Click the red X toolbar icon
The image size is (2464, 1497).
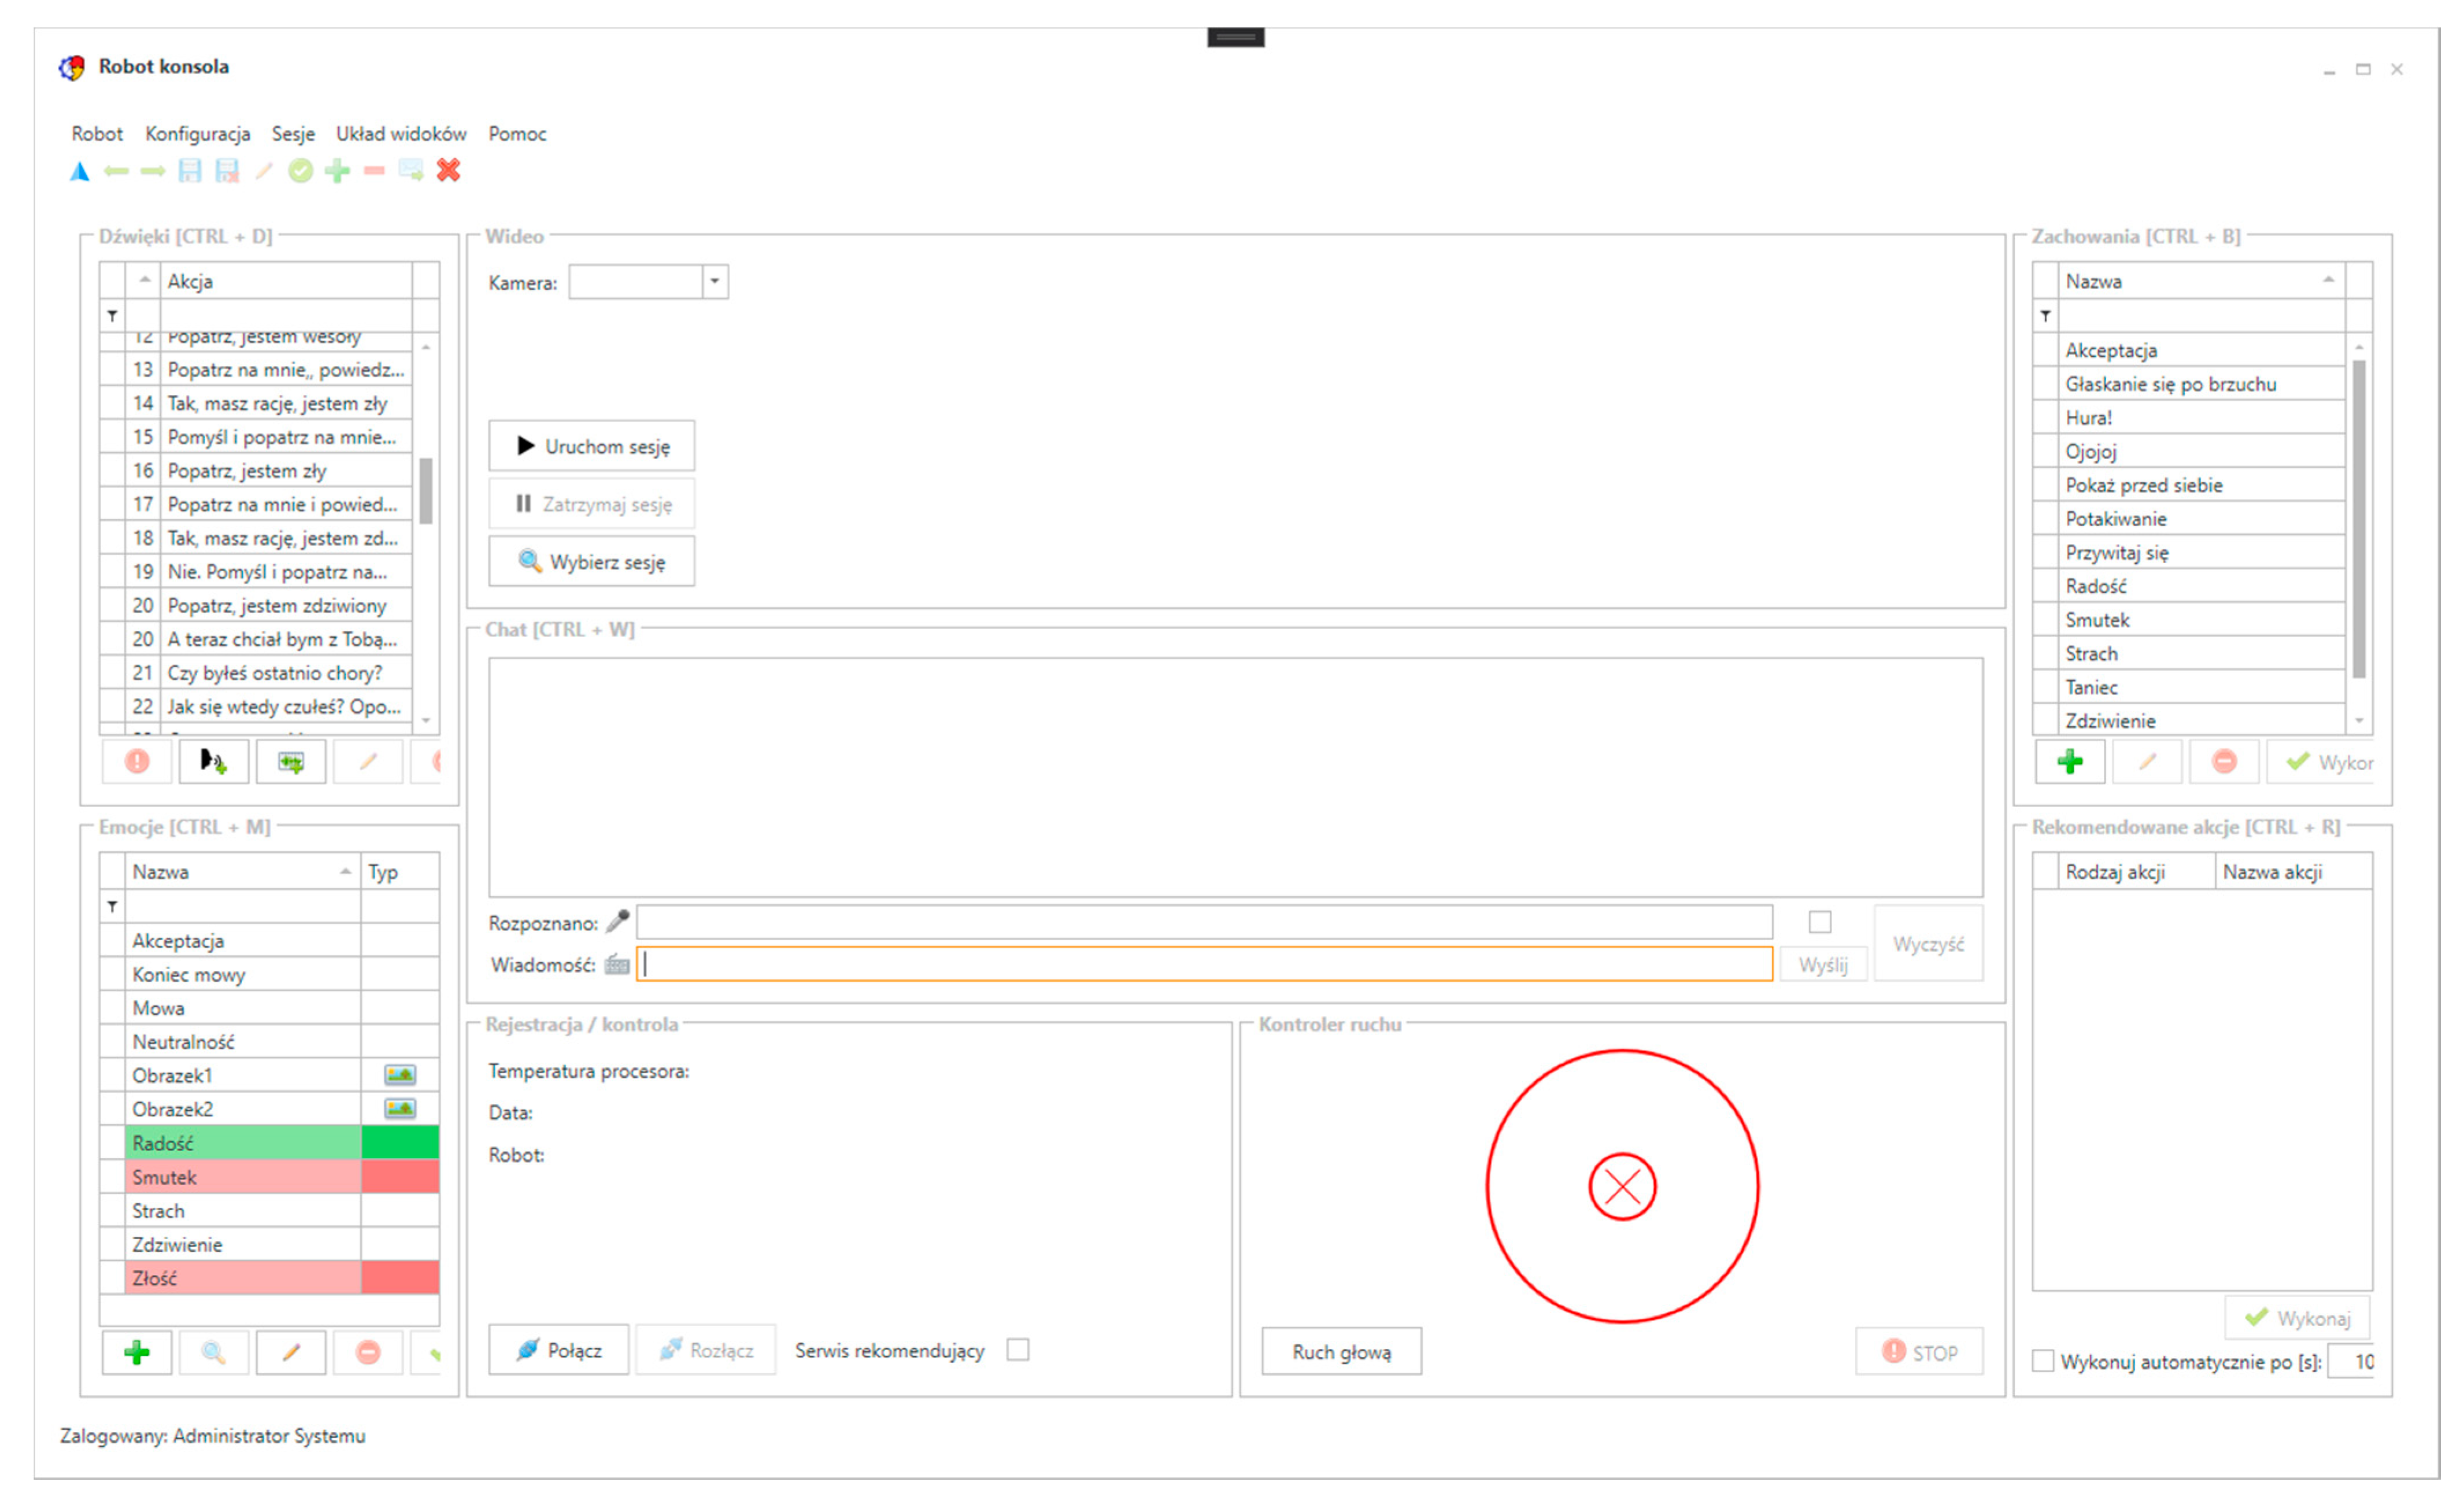point(448,171)
